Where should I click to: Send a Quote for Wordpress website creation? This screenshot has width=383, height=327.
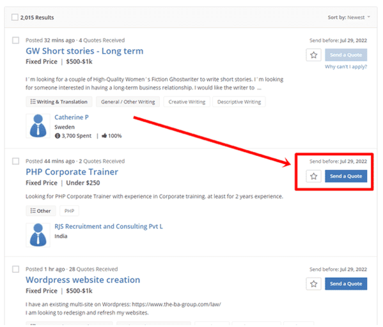click(346, 284)
